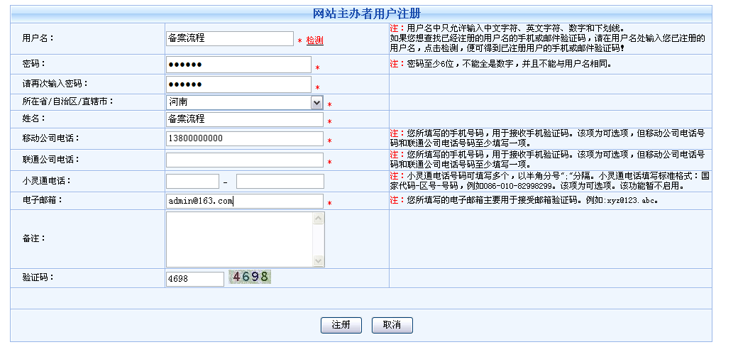Click the 用户名 input field

tap(230, 38)
